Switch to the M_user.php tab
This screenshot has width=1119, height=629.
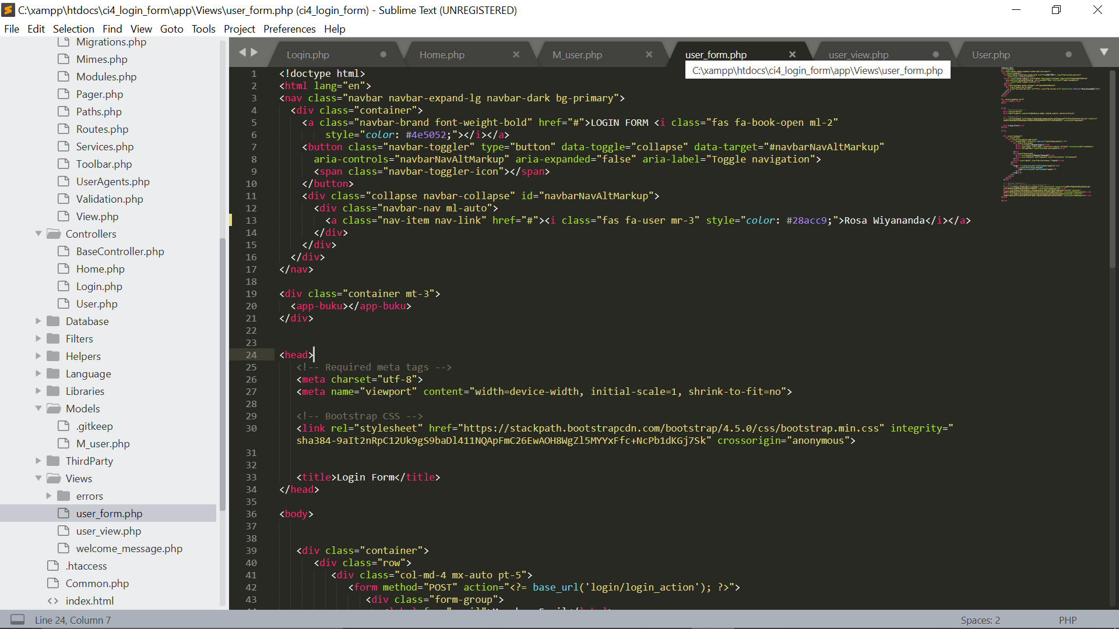click(577, 55)
